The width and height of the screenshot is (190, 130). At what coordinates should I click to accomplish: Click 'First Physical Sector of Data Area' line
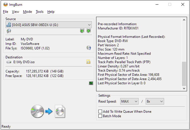pos(129,75)
